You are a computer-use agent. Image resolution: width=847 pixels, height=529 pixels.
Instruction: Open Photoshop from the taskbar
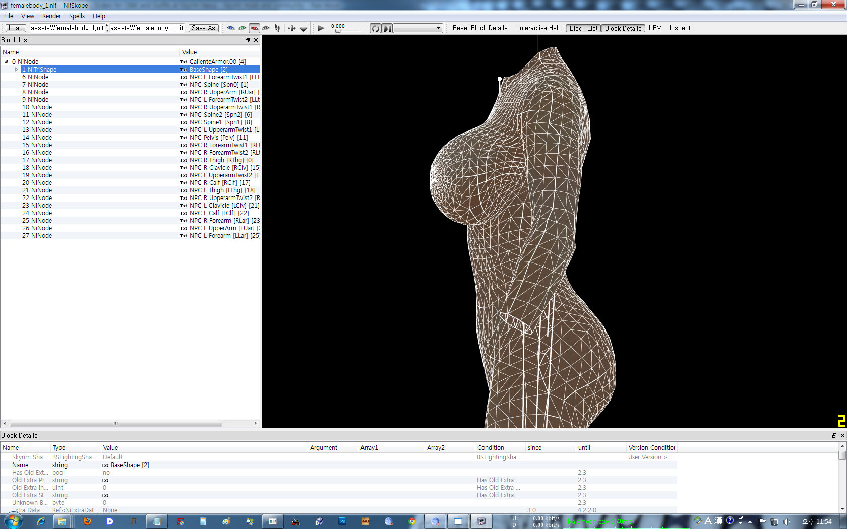342,521
